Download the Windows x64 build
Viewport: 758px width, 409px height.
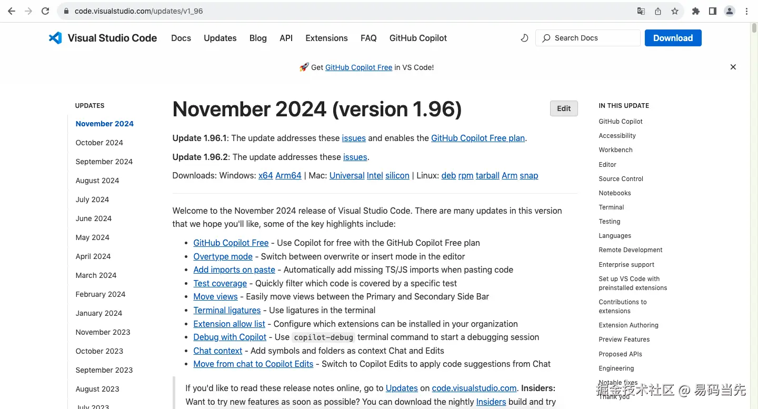pos(265,176)
